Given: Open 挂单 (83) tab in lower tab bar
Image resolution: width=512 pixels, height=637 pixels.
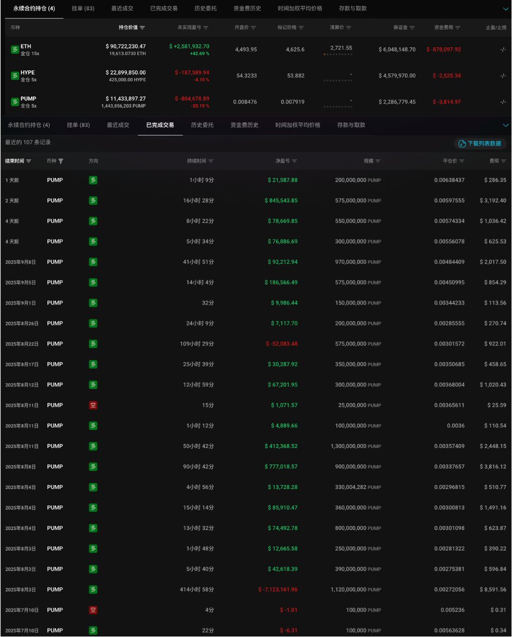Looking at the screenshot, I should coord(79,125).
